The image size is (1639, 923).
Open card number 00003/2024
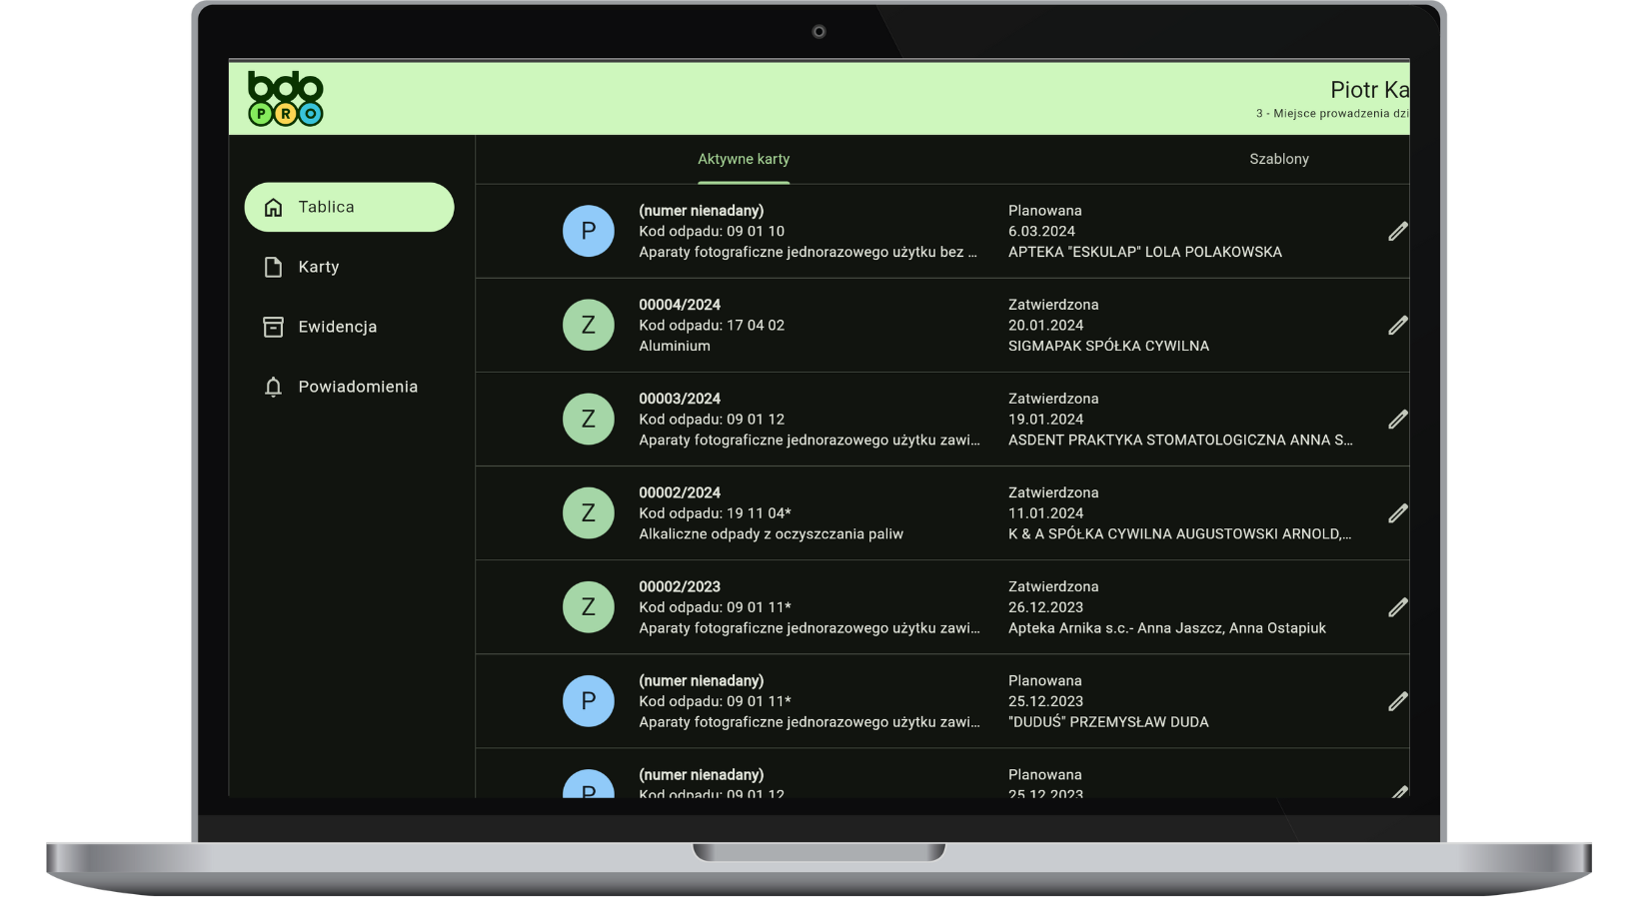point(680,399)
